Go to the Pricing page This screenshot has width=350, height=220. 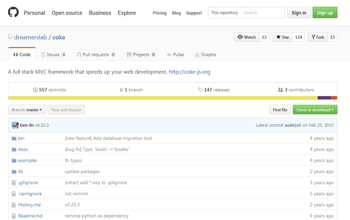click(x=160, y=13)
